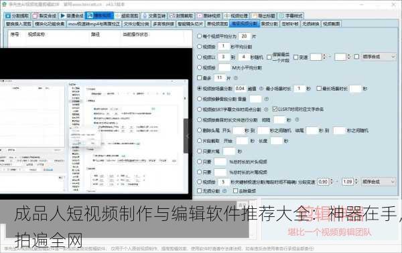Select 删除头尾 radio option
The height and width of the screenshot is (253, 402).
[199, 130]
